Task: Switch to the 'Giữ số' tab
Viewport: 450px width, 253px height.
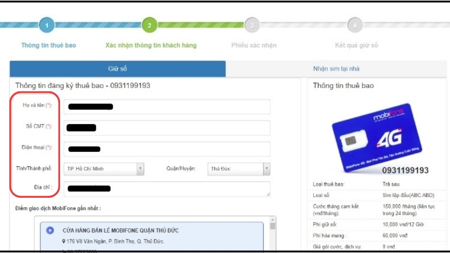Action: coord(118,68)
